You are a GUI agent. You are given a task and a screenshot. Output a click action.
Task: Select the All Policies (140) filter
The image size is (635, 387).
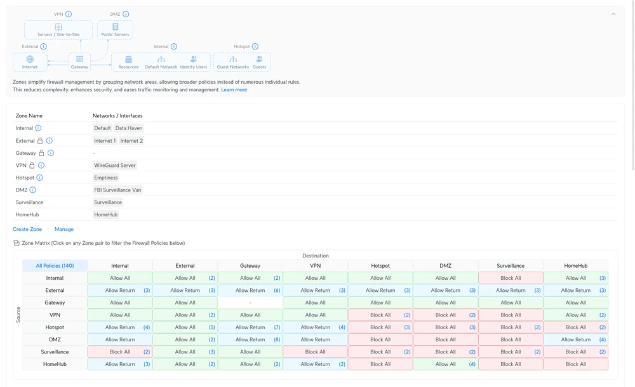[x=55, y=266]
